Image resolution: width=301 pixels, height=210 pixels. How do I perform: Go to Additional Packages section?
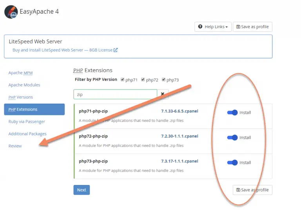pyautogui.click(x=27, y=134)
